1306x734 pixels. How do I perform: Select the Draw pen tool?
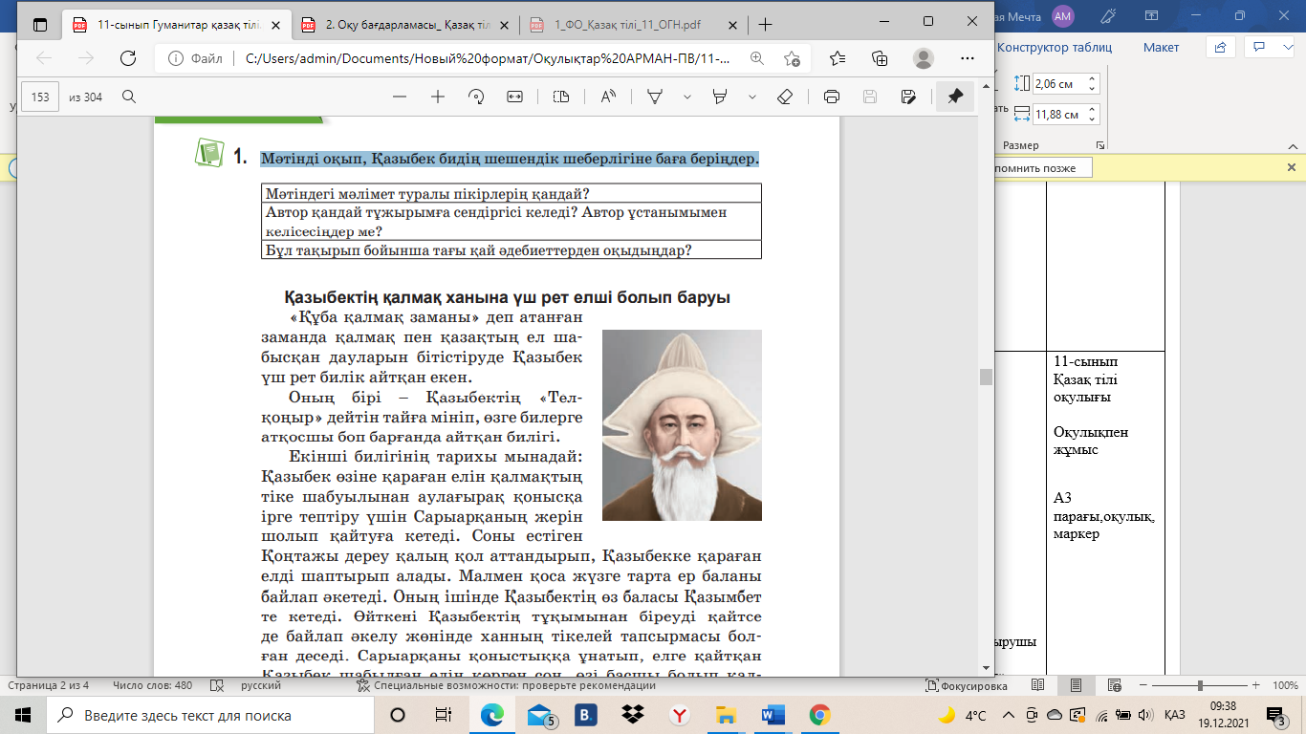(656, 97)
